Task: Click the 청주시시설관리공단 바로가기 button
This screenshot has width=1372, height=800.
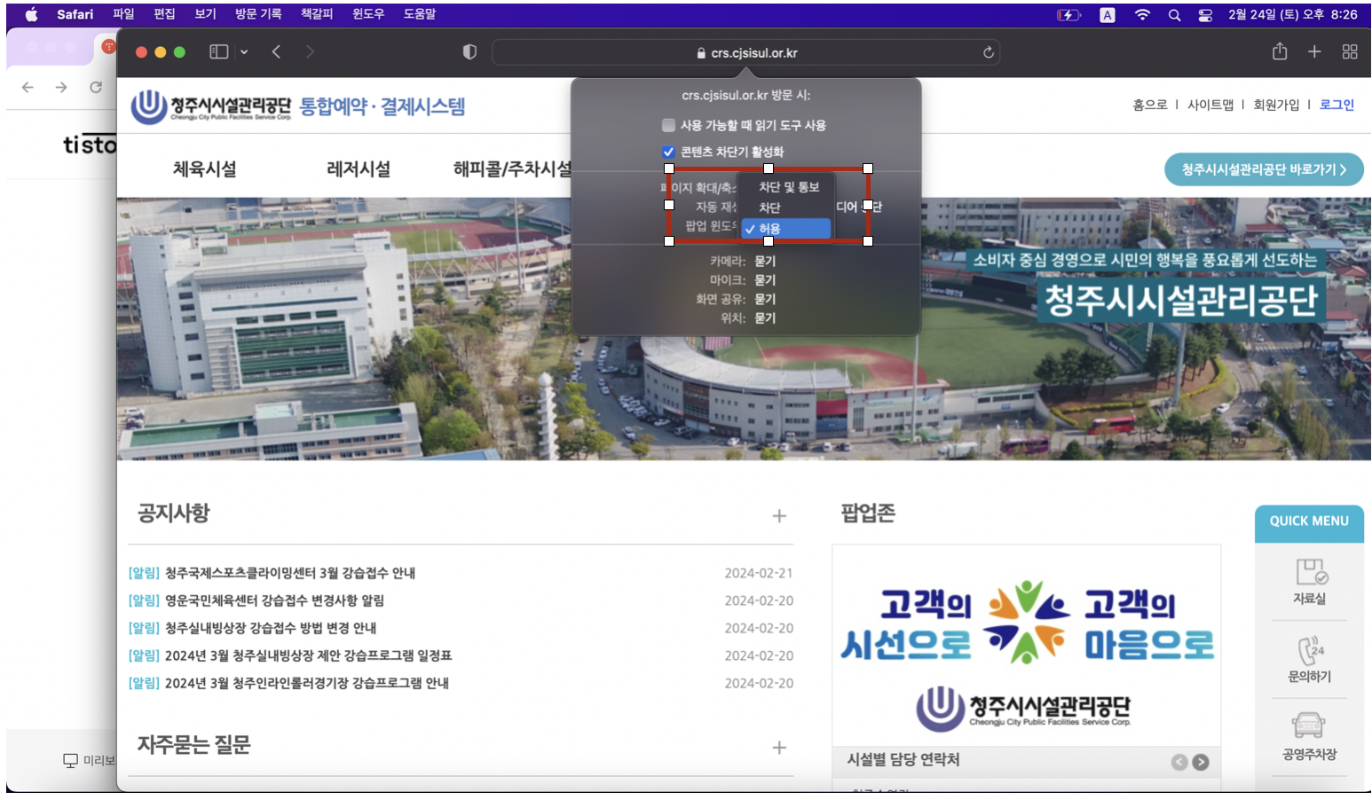Action: pos(1264,169)
